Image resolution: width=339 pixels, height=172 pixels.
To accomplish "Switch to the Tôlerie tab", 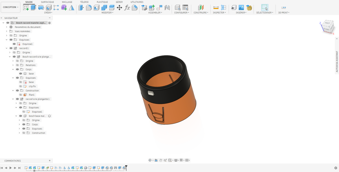I will [x=84, y=2].
